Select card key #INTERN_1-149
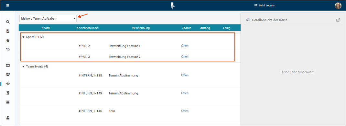This screenshot has height=126, width=346. [x=90, y=93]
